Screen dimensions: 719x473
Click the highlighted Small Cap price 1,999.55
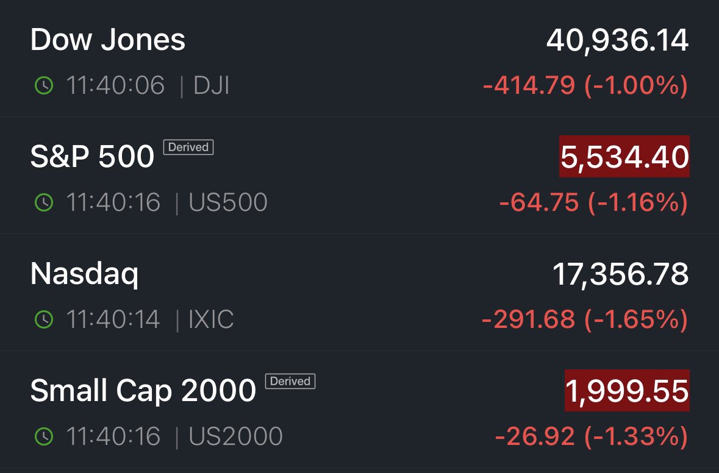pyautogui.click(x=628, y=391)
